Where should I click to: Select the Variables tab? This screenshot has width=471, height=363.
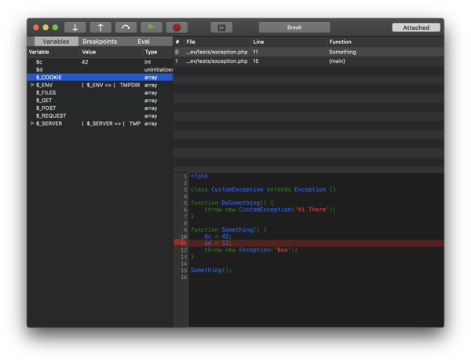56,42
